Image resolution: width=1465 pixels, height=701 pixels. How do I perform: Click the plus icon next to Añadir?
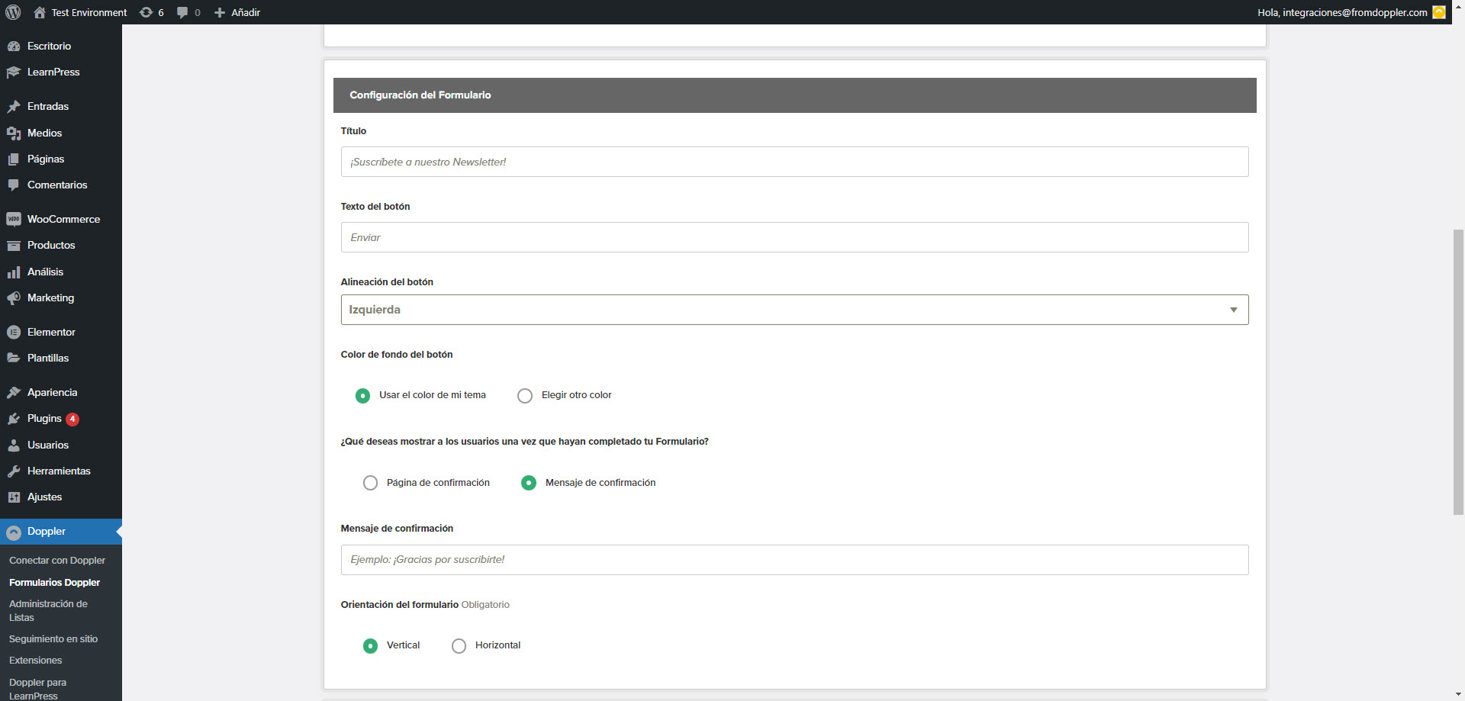tap(220, 12)
